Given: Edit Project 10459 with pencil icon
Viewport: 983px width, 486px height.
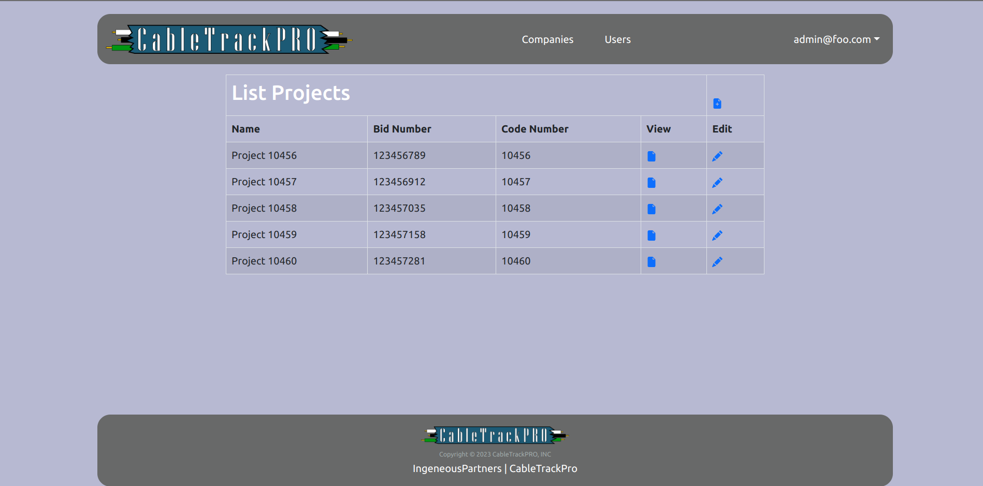Looking at the screenshot, I should pos(717,235).
